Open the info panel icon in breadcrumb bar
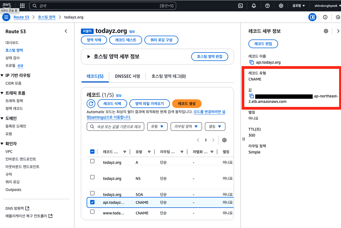Image resolution: width=341 pixels, height=228 pixels. (x=325, y=17)
